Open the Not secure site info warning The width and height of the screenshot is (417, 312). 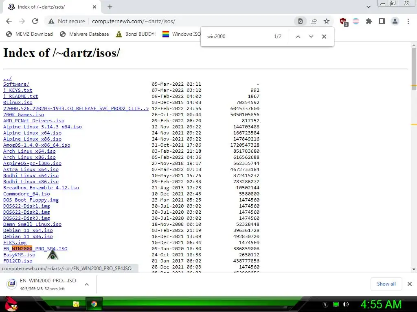(67, 21)
